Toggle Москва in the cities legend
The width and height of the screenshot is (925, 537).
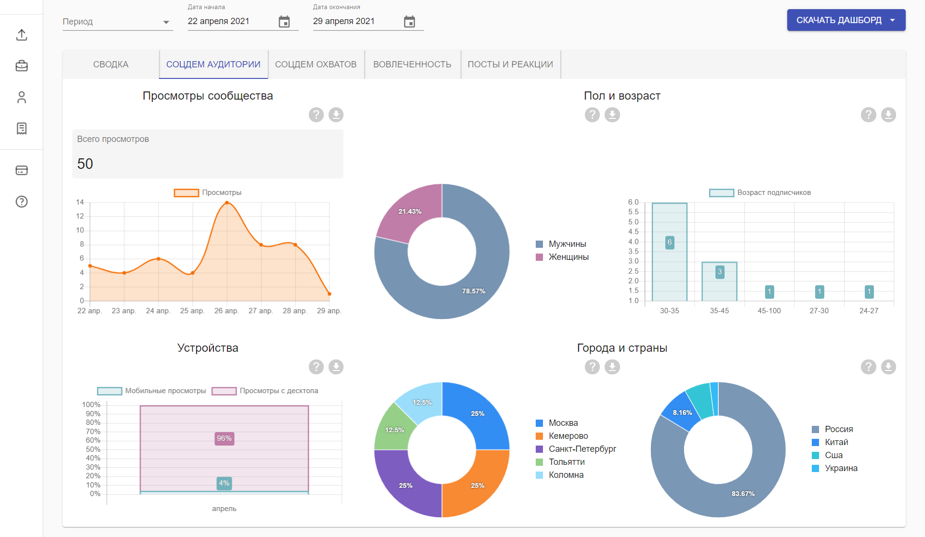pos(557,423)
